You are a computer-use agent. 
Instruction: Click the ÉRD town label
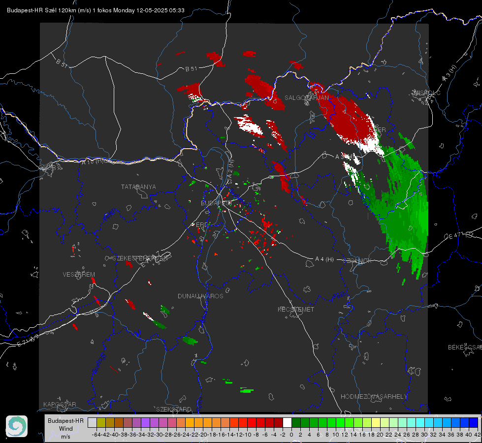coord(202,225)
